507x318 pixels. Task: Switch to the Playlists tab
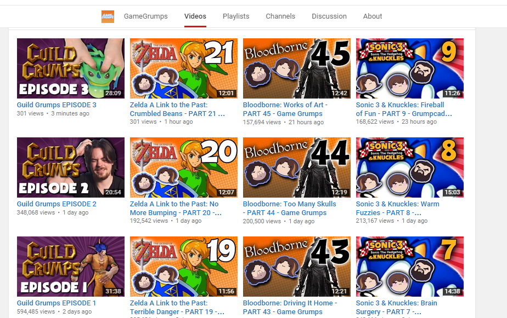click(236, 16)
